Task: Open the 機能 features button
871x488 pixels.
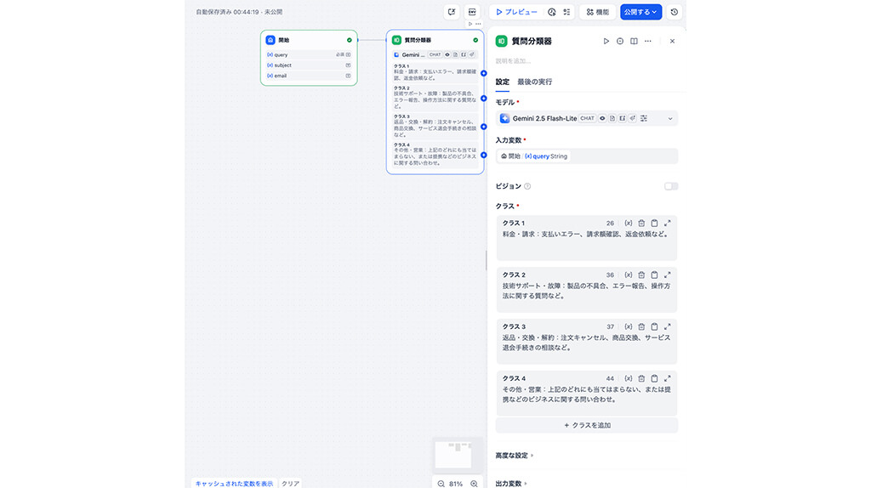Action: tap(597, 12)
